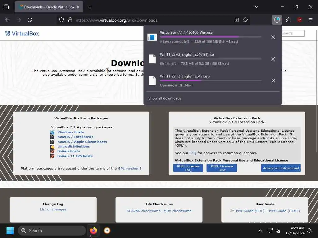Open Windows Start menu

[x=10, y=231]
